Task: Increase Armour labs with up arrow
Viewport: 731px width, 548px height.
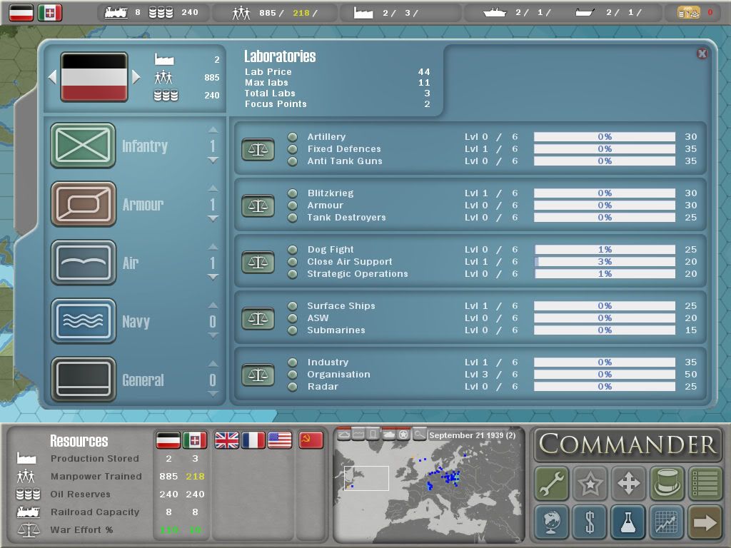Action: coord(213,188)
